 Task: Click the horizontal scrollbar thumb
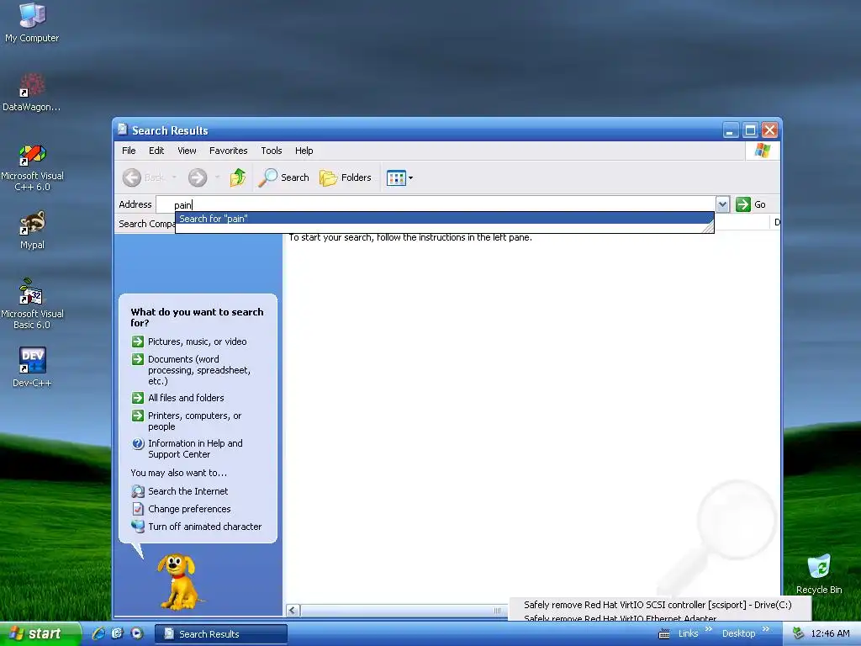coord(404,611)
